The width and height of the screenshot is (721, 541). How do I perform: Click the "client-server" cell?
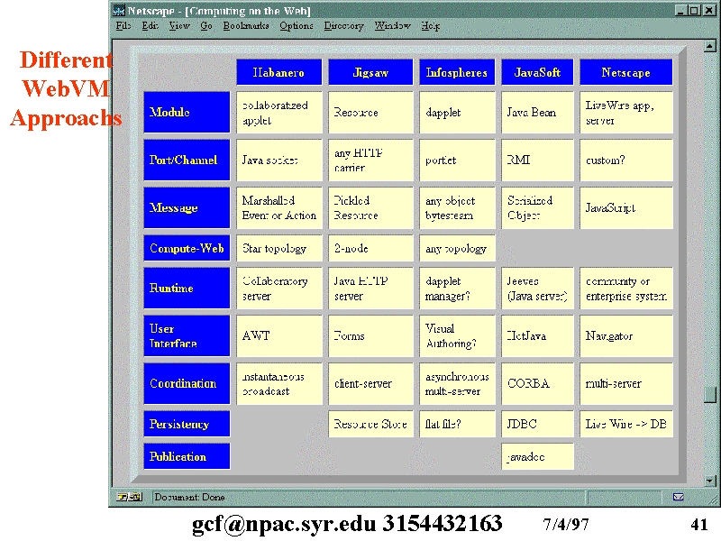[370, 384]
